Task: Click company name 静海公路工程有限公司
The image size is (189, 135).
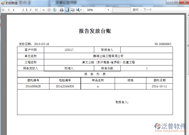Action: [108, 56]
